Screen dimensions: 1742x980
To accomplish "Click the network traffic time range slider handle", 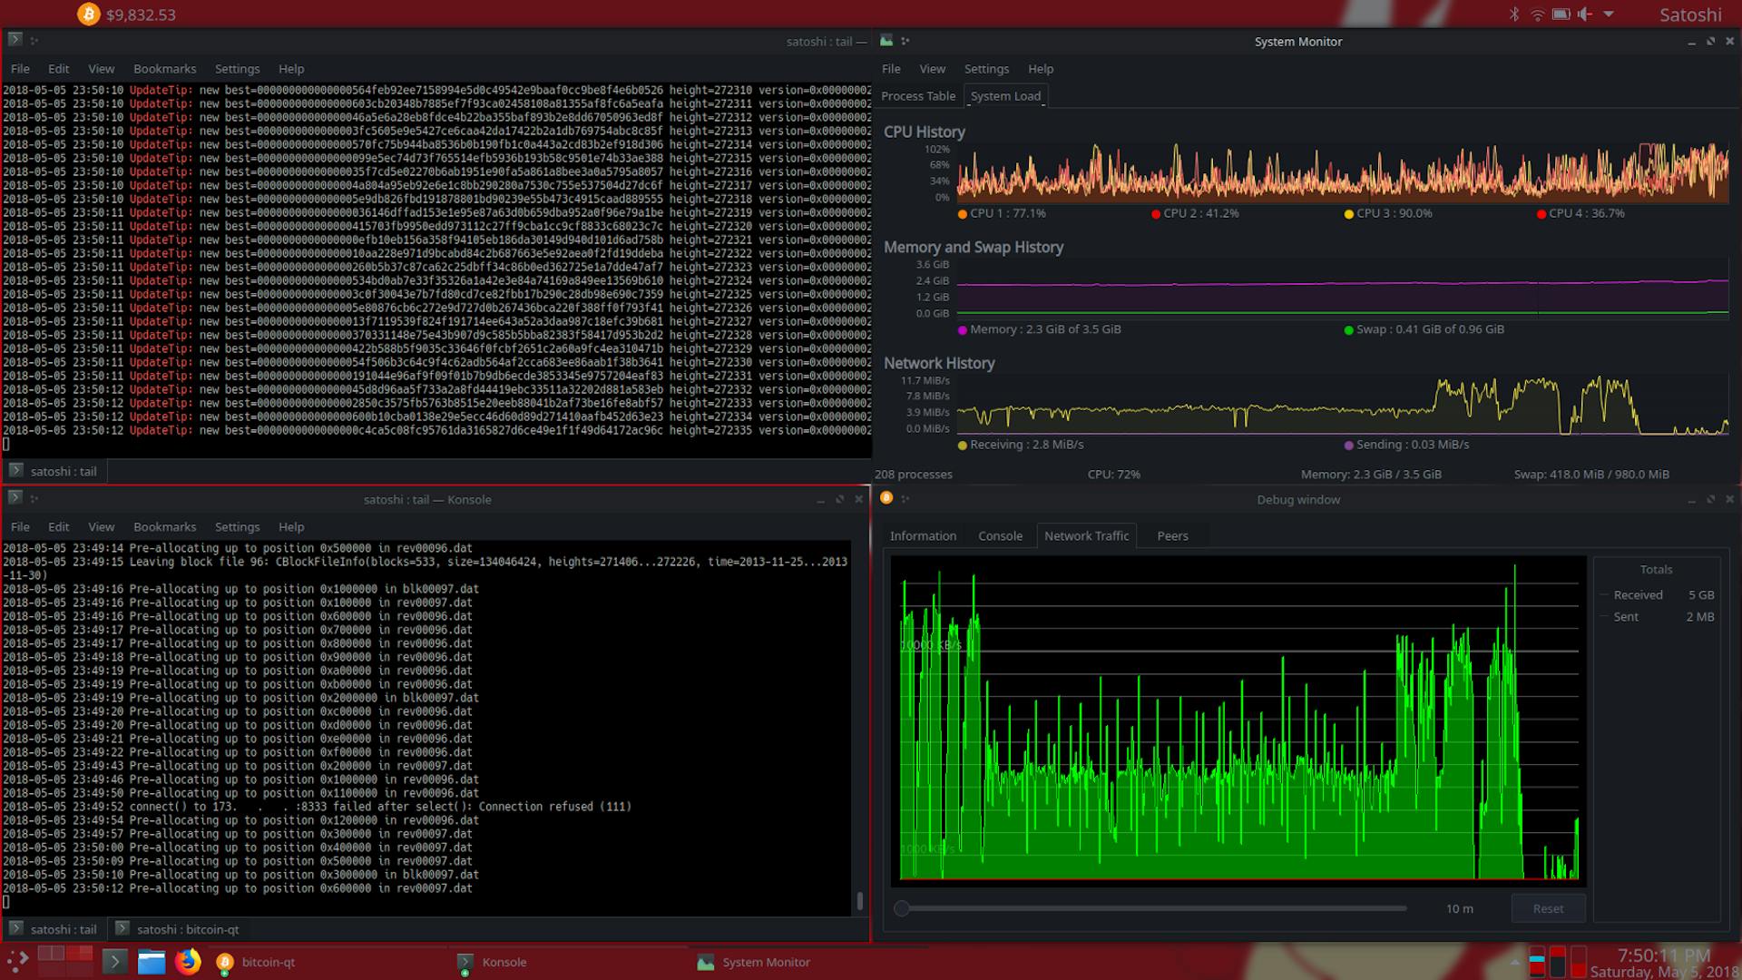I will (902, 907).
